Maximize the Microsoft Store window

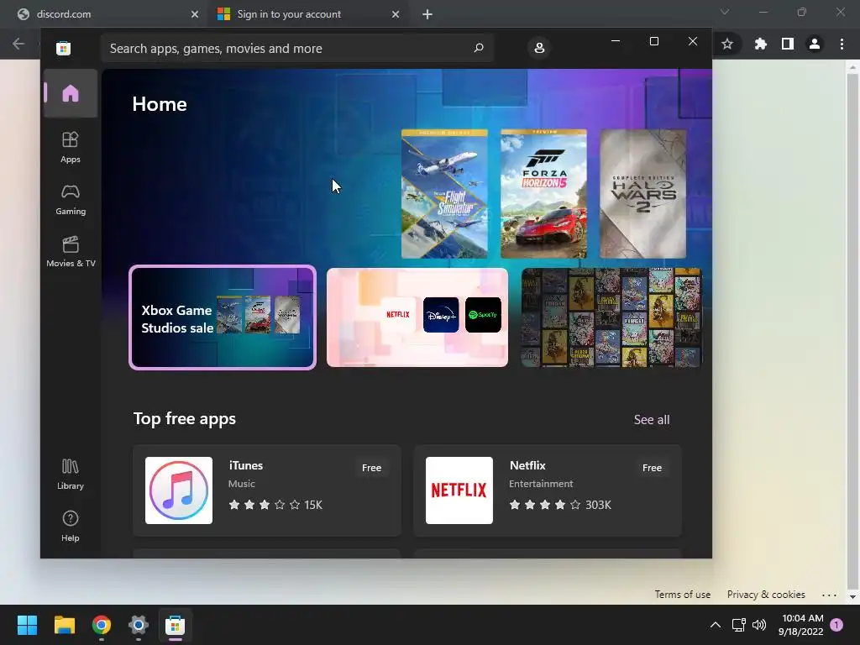(x=653, y=41)
